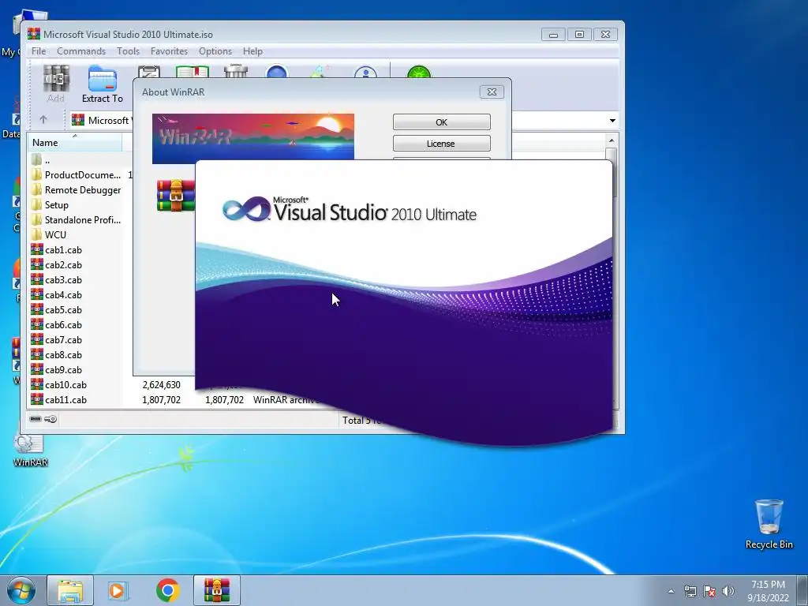Open the Recycle Bin on desktop
Viewport: 808px width, 606px height.
[769, 524]
